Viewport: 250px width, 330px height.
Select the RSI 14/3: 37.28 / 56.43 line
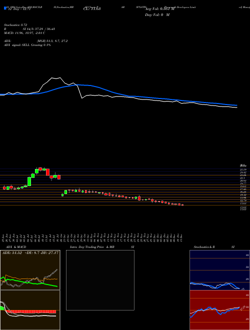29,29
